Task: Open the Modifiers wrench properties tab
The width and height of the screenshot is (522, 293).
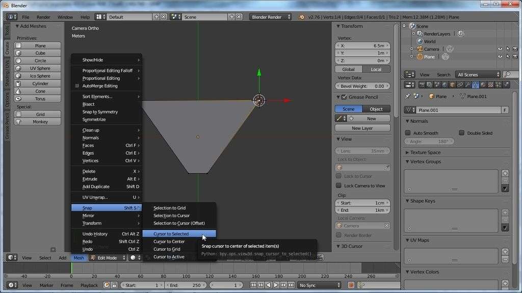Action: 467,85
